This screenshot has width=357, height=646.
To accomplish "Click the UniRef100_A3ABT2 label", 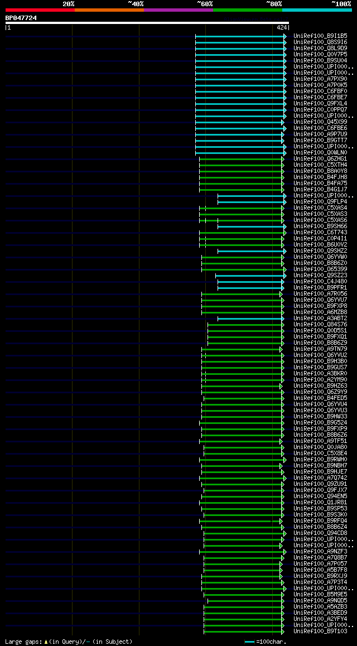I will coord(320,319).
